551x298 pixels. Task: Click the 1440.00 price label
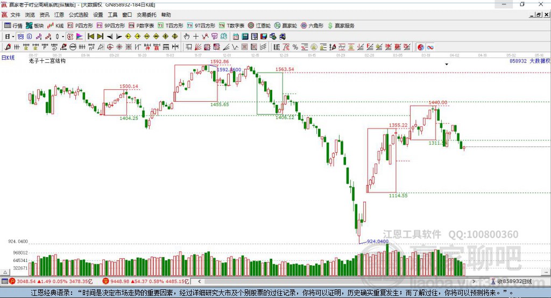point(438,103)
